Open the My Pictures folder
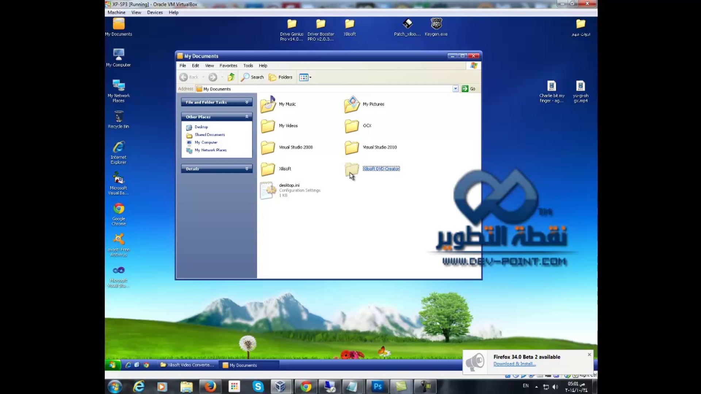 point(364,104)
